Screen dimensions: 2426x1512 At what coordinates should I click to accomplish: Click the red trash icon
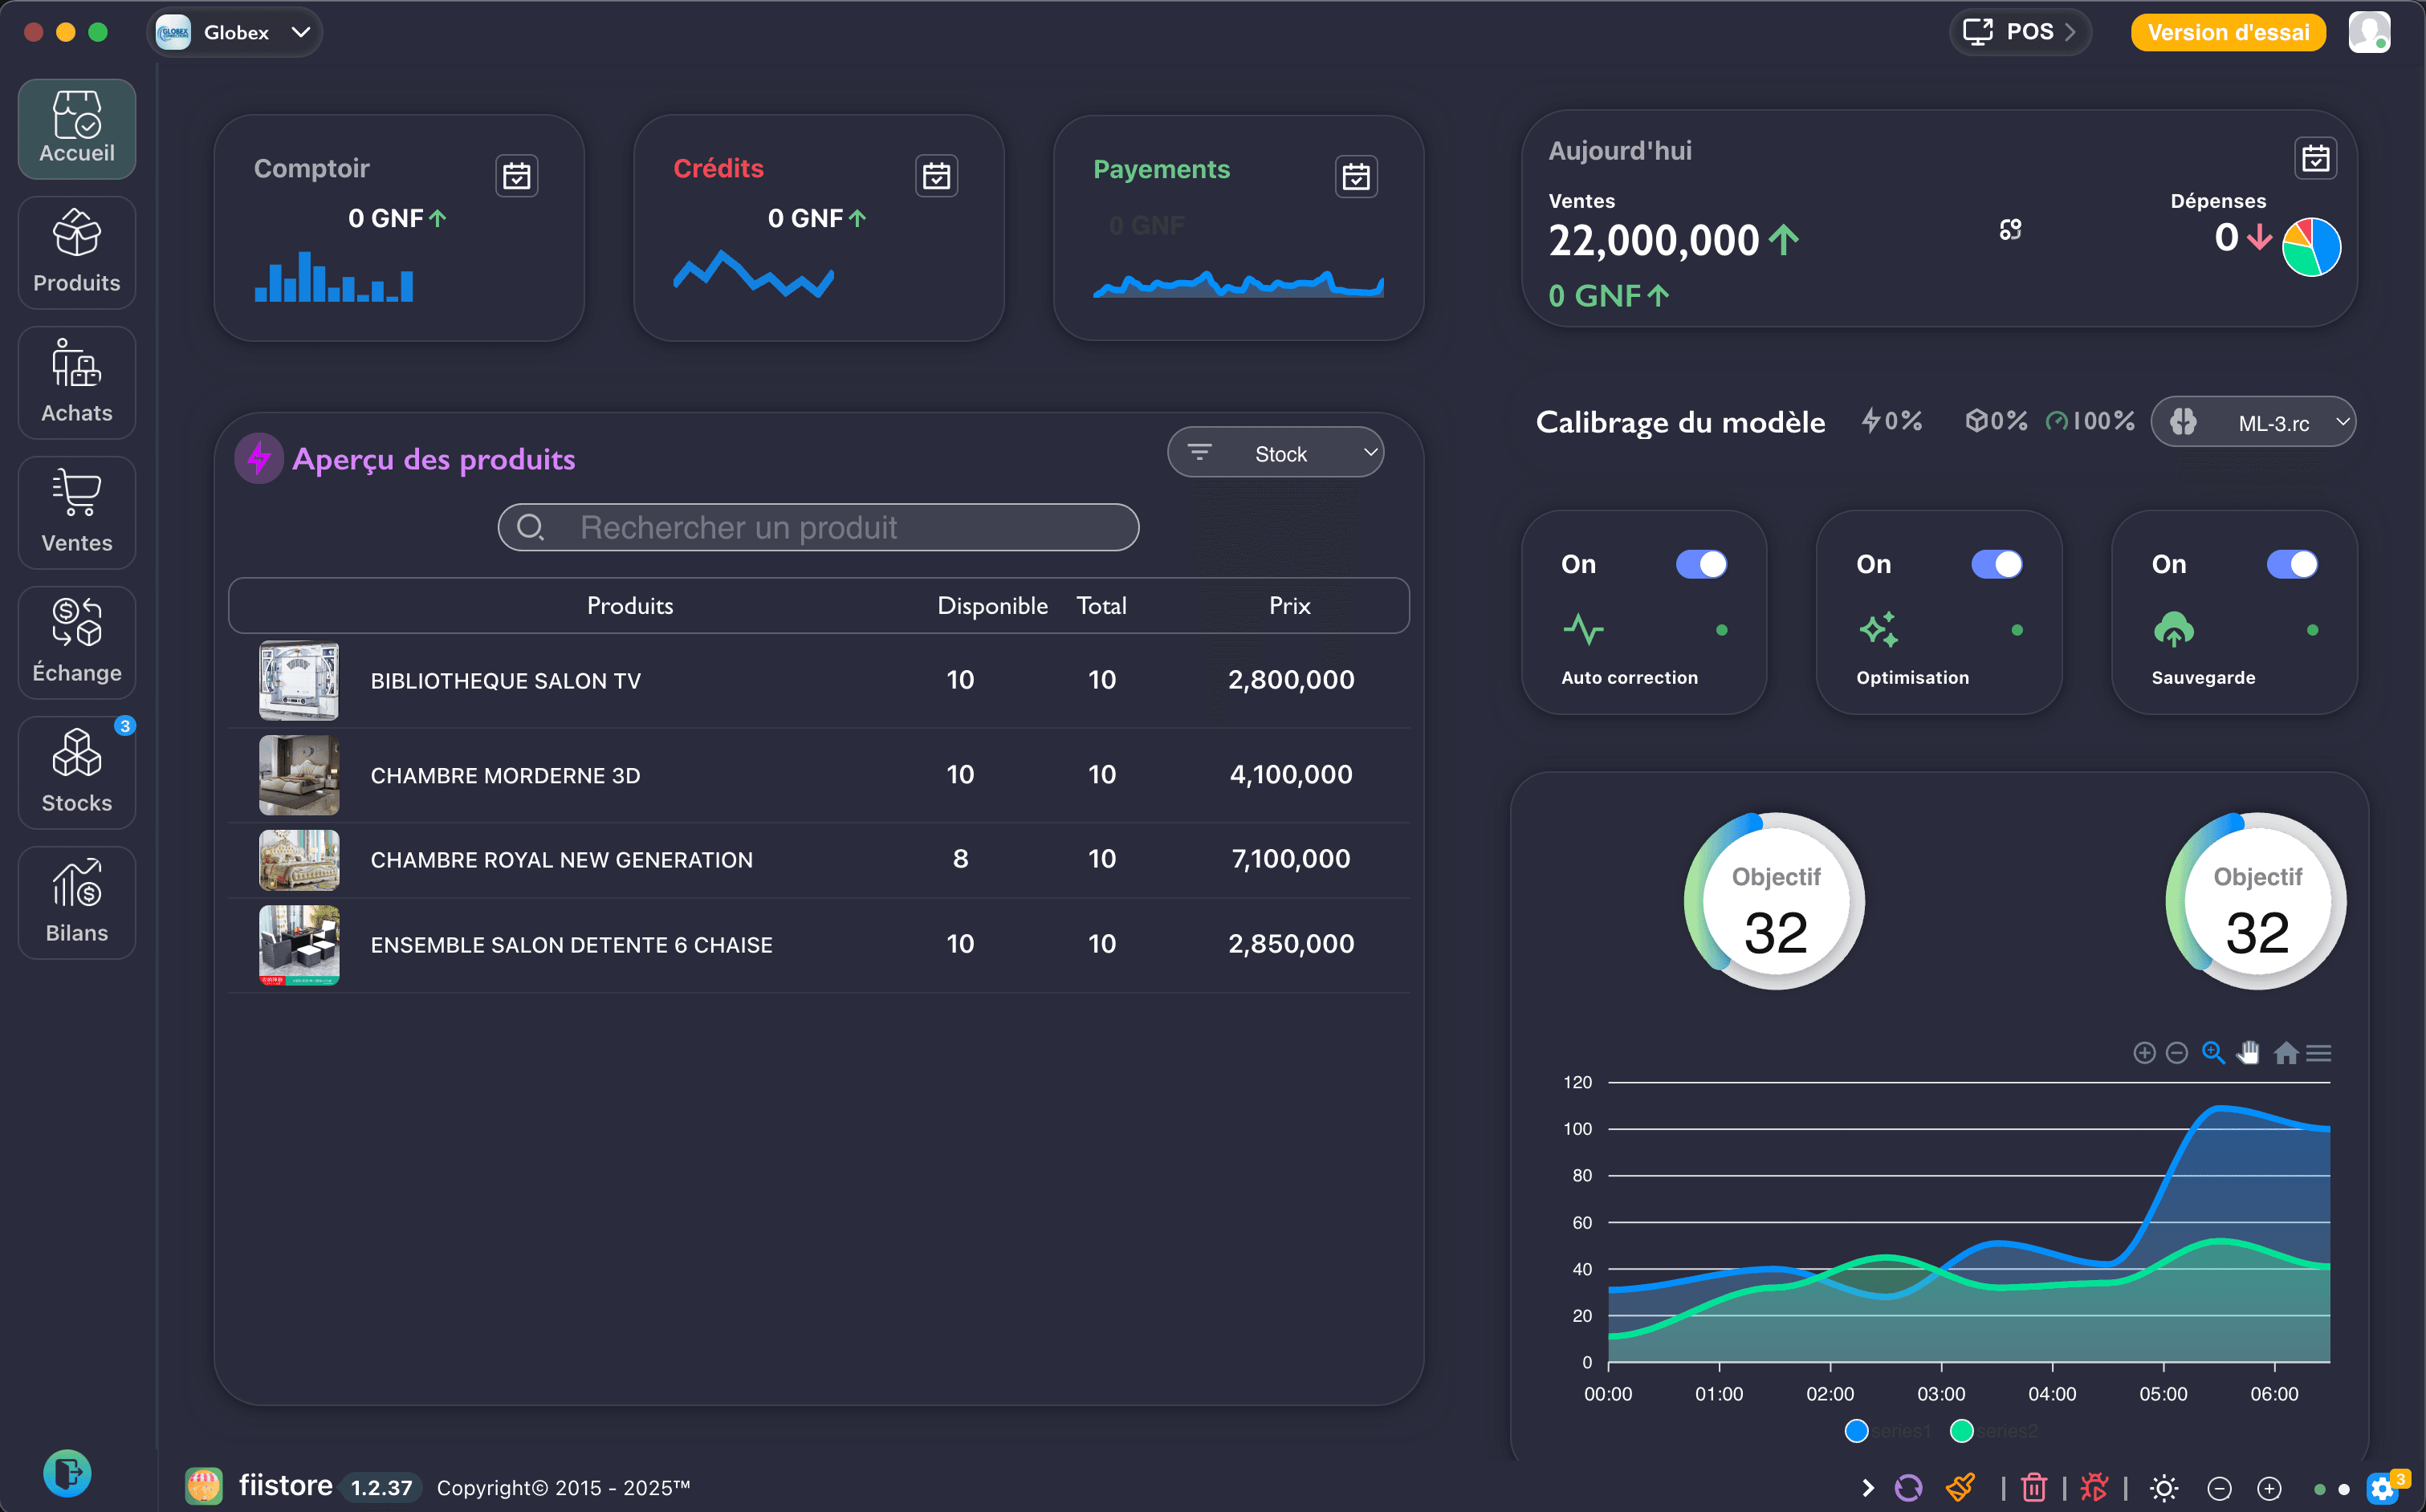click(x=2033, y=1487)
